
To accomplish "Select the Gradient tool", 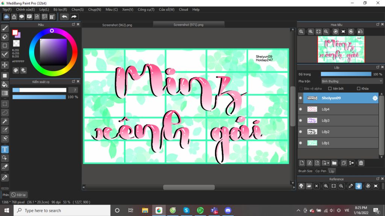I will pos(5,93).
